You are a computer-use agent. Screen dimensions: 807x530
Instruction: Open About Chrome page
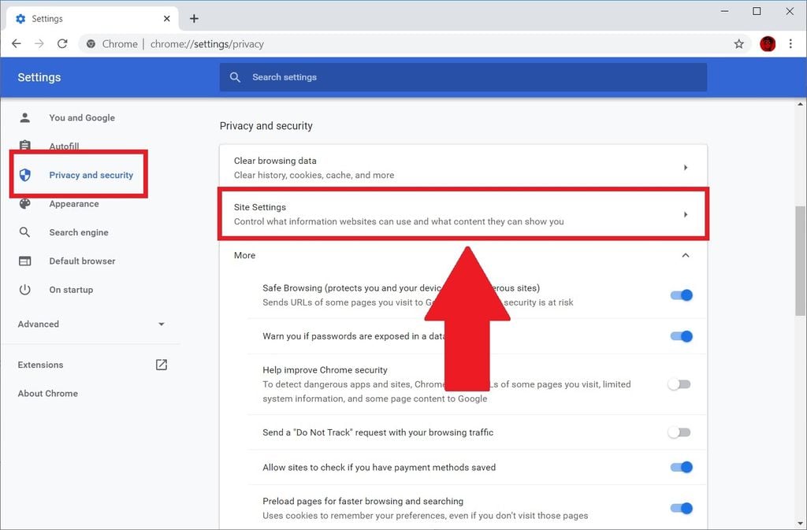[48, 393]
